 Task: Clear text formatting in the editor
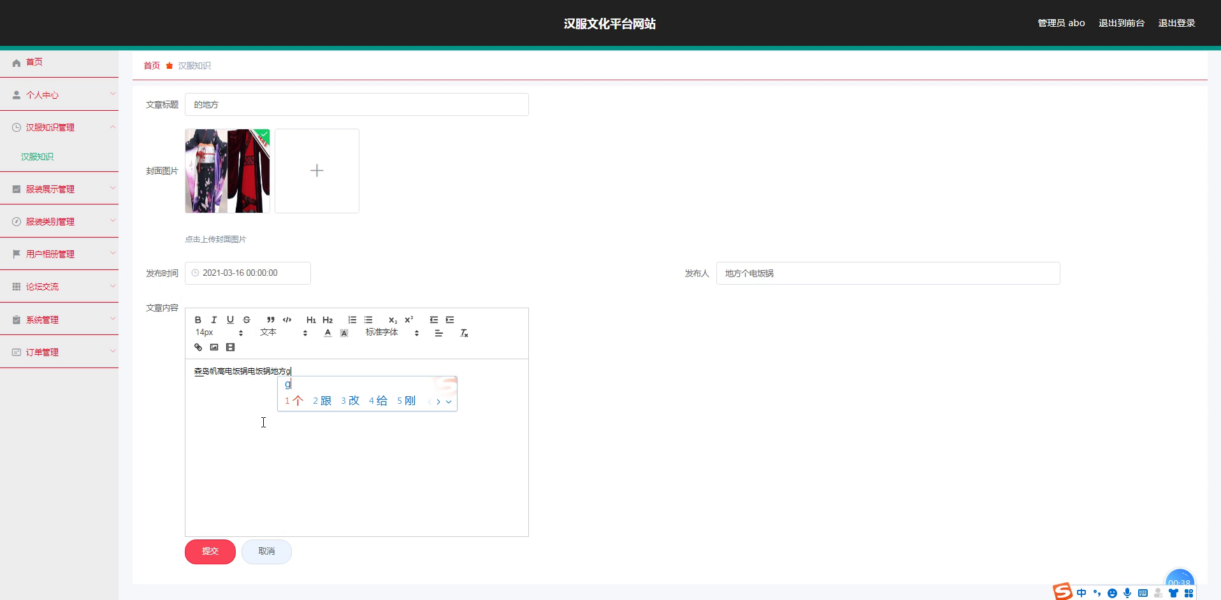[x=464, y=332]
